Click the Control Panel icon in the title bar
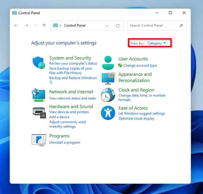Image resolution: width=203 pixels, height=194 pixels. pos(15,13)
